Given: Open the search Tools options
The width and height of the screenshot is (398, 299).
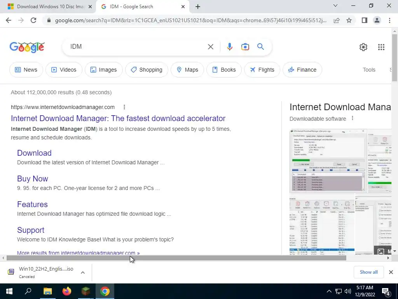Looking at the screenshot, I should tap(369, 70).
